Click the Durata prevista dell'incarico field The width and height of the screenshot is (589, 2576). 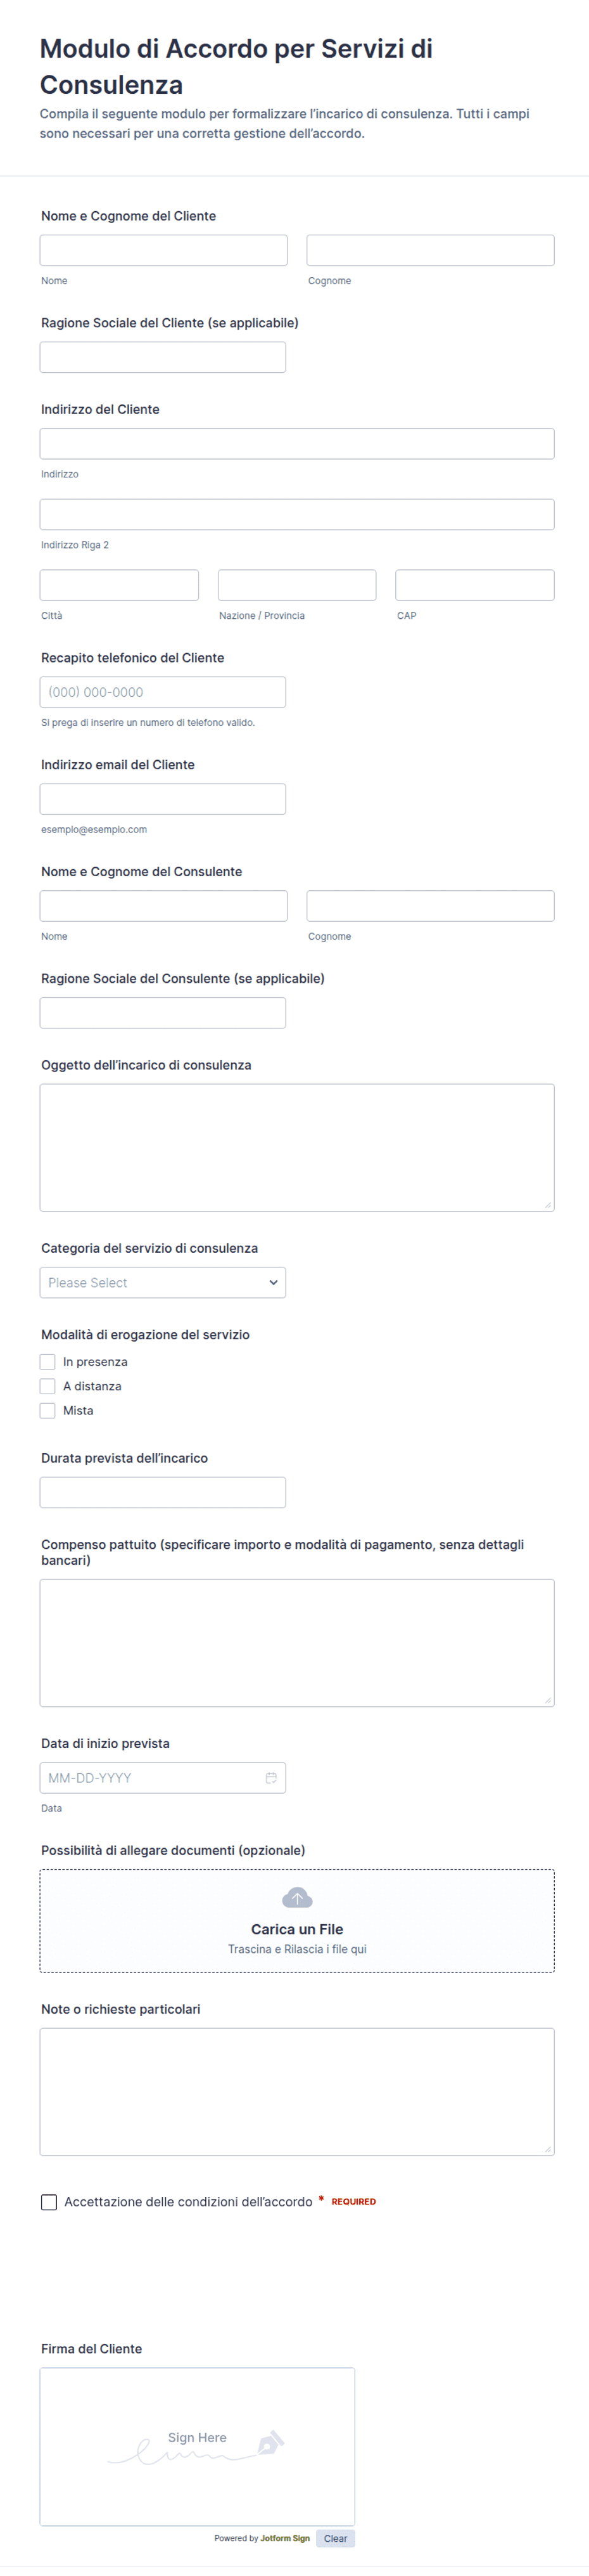point(163,1492)
